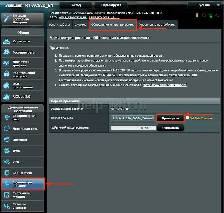
Task: Click the ASUS_RT-AC52U_B1 SSID link
Action: coord(73,17)
